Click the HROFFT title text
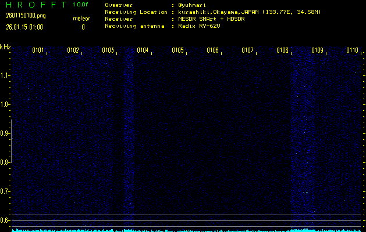Image resolution: width=366 pixels, height=232 pixels. click(x=36, y=5)
